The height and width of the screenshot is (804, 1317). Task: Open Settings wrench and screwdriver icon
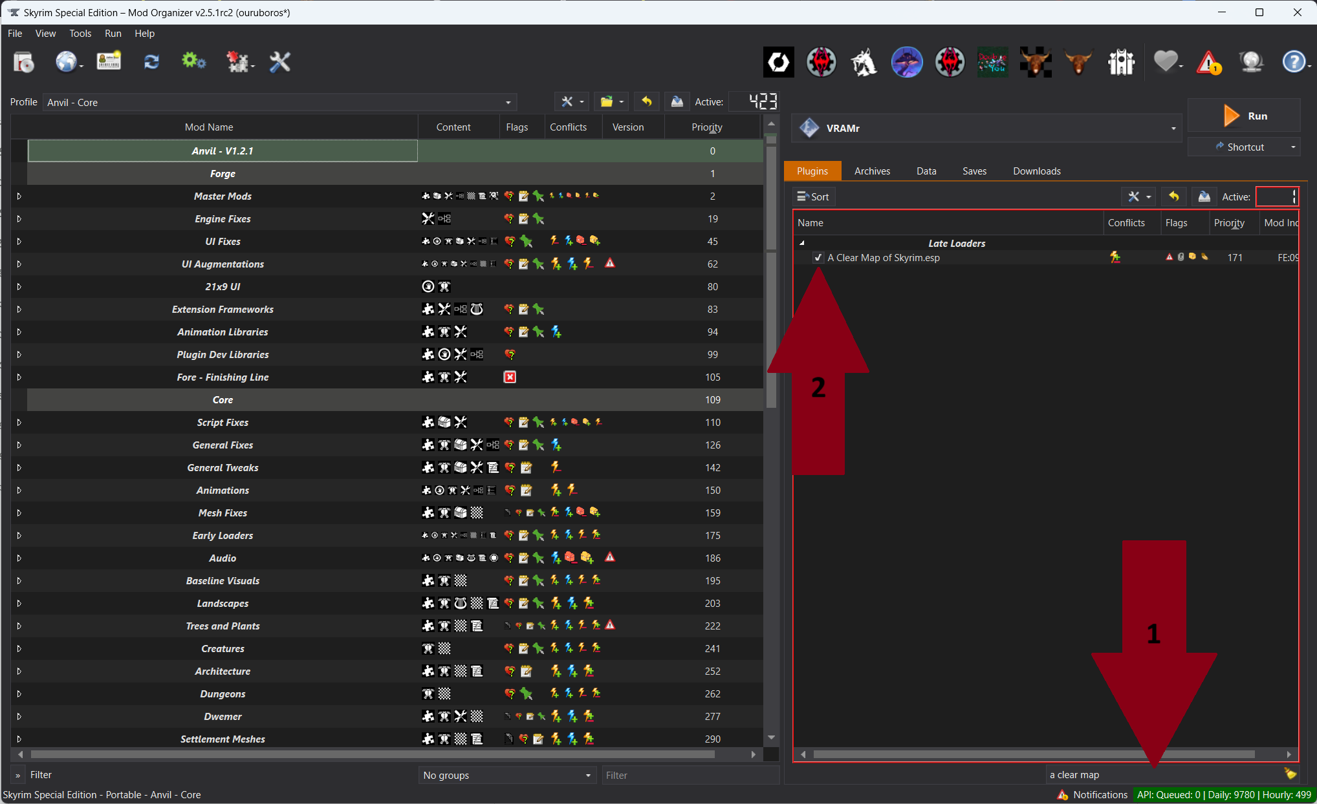tap(279, 62)
